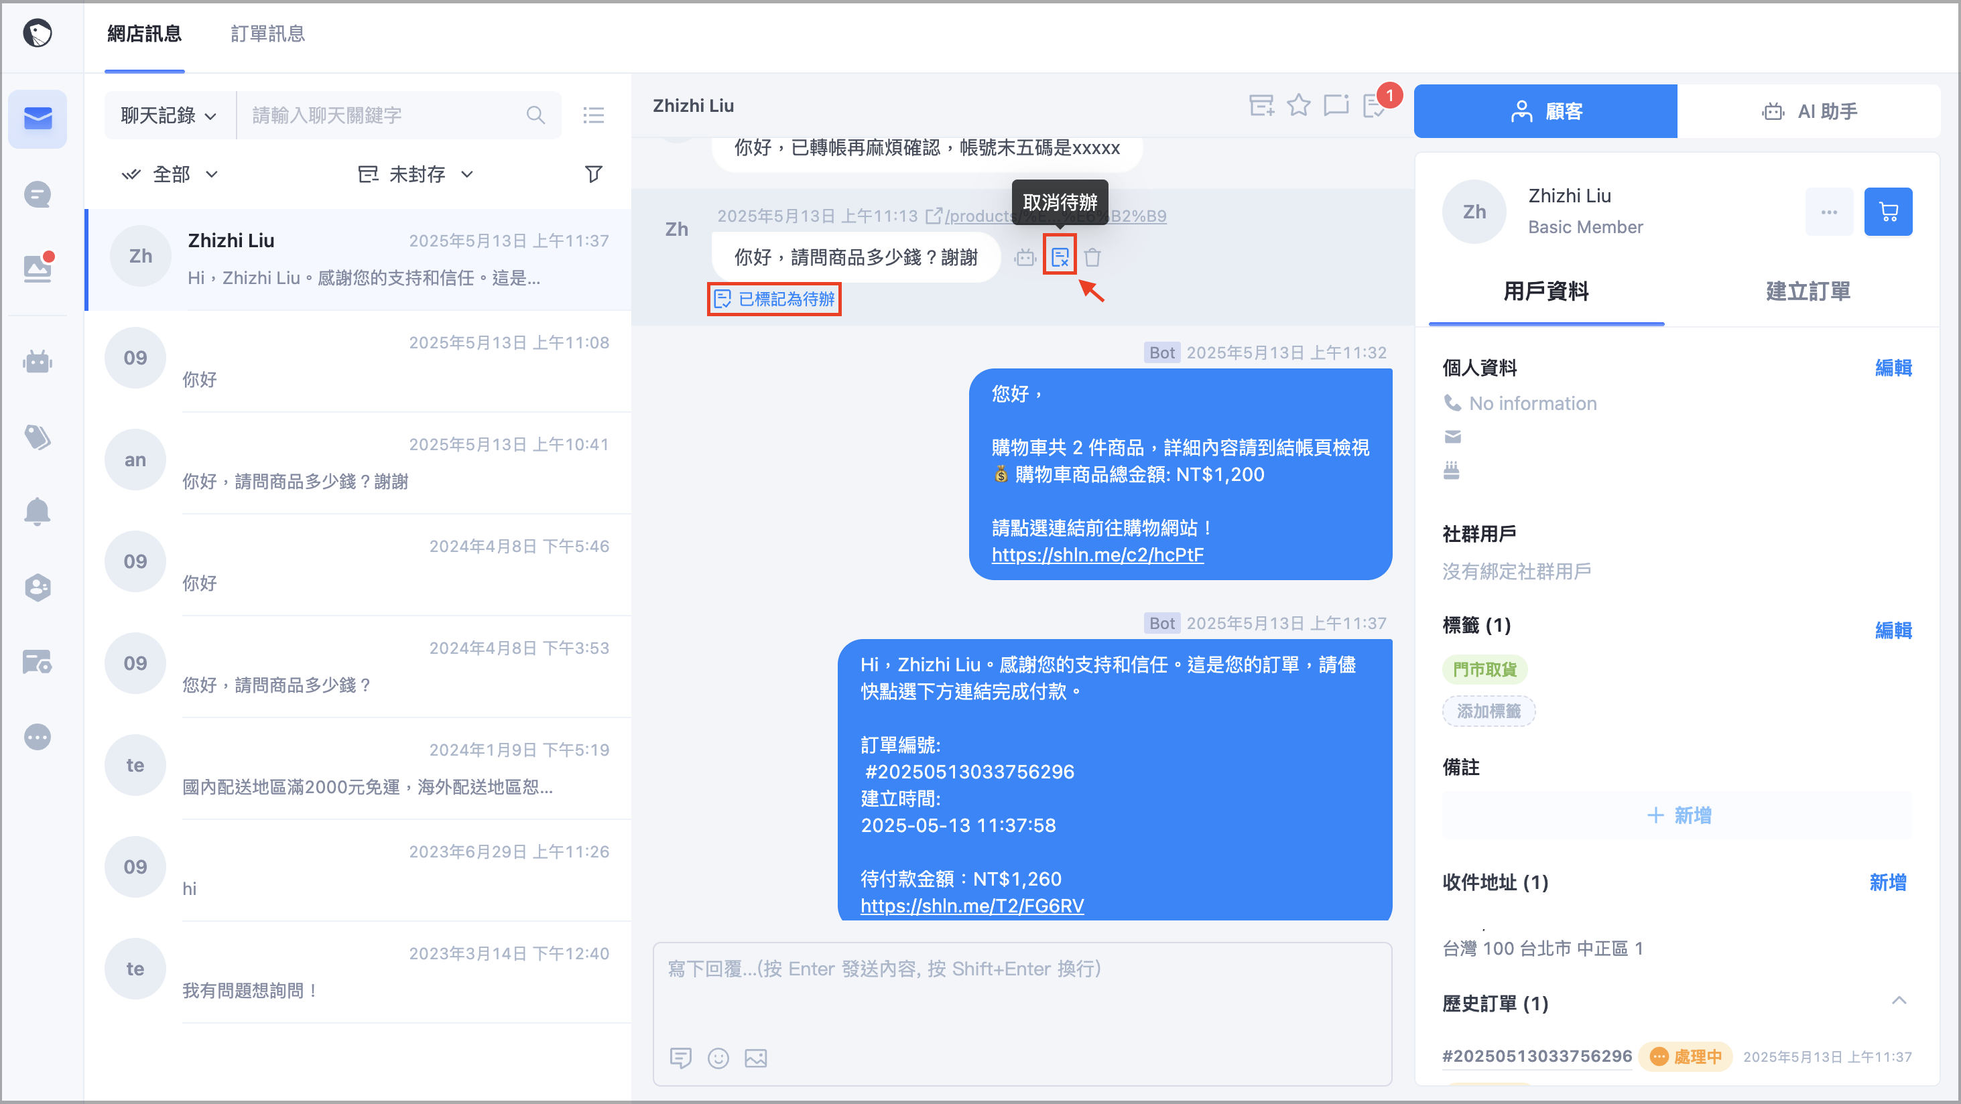
Task: Open the tags sidebar icon
Action: click(38, 437)
